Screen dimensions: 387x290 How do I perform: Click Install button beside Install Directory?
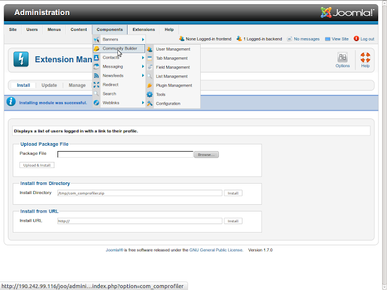[233, 193]
